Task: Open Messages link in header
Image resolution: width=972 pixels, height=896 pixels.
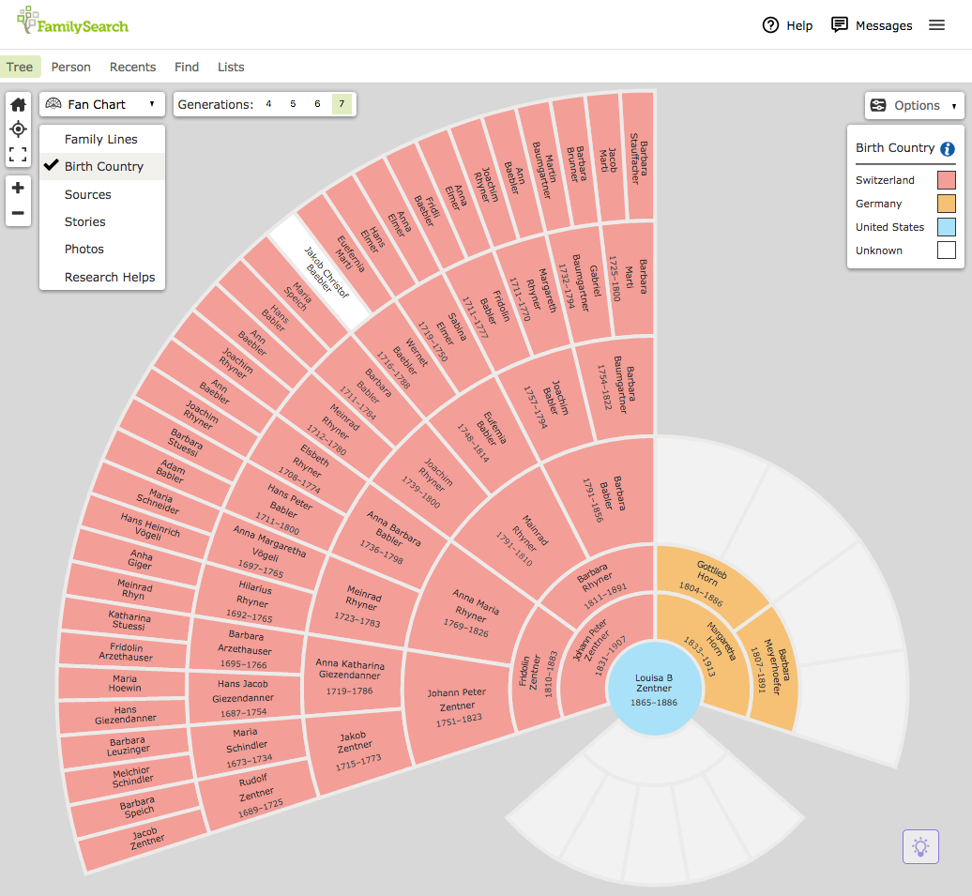Action: [872, 25]
